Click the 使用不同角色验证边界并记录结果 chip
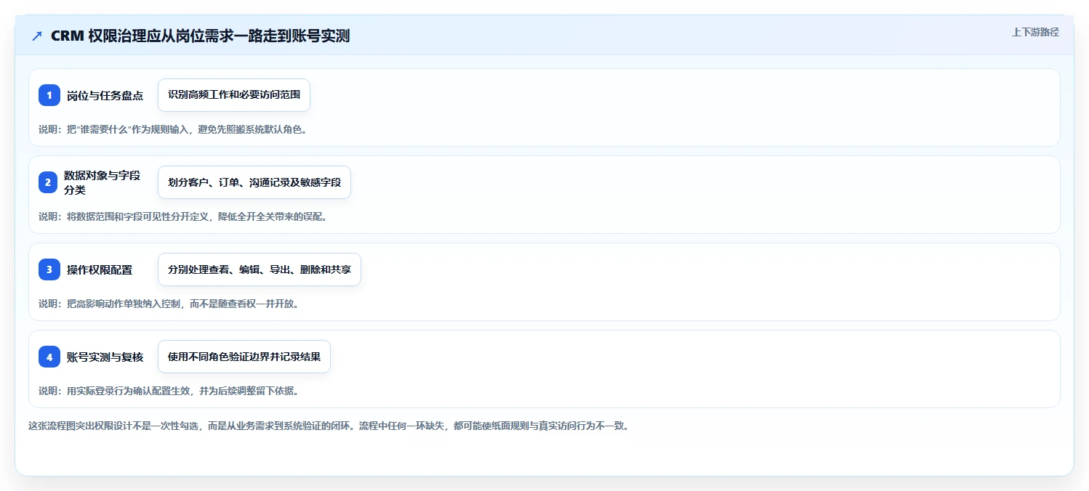This screenshot has width=1089, height=491. point(244,357)
